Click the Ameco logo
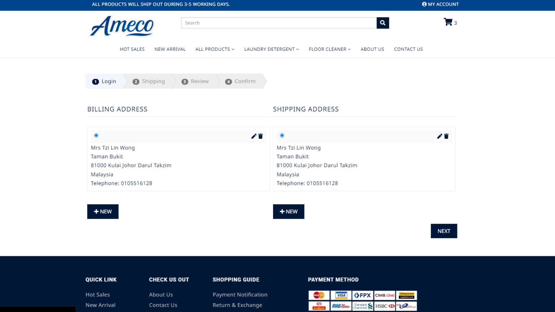555x312 pixels. pos(122,27)
